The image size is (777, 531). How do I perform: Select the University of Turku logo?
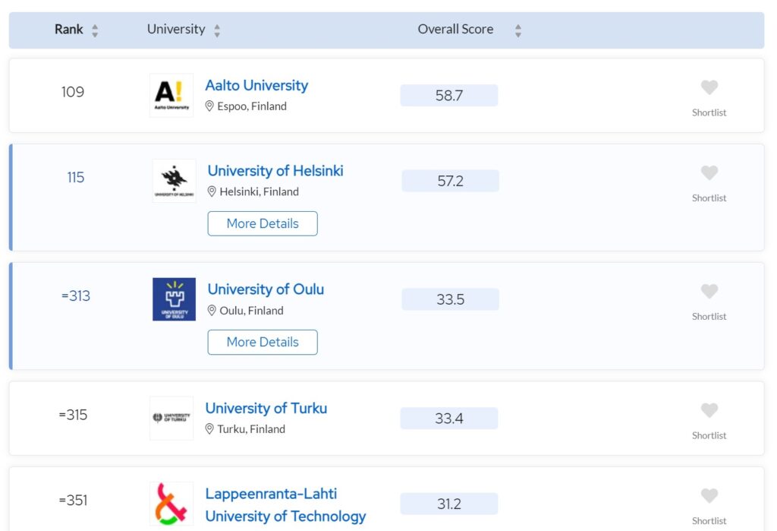pyautogui.click(x=171, y=418)
